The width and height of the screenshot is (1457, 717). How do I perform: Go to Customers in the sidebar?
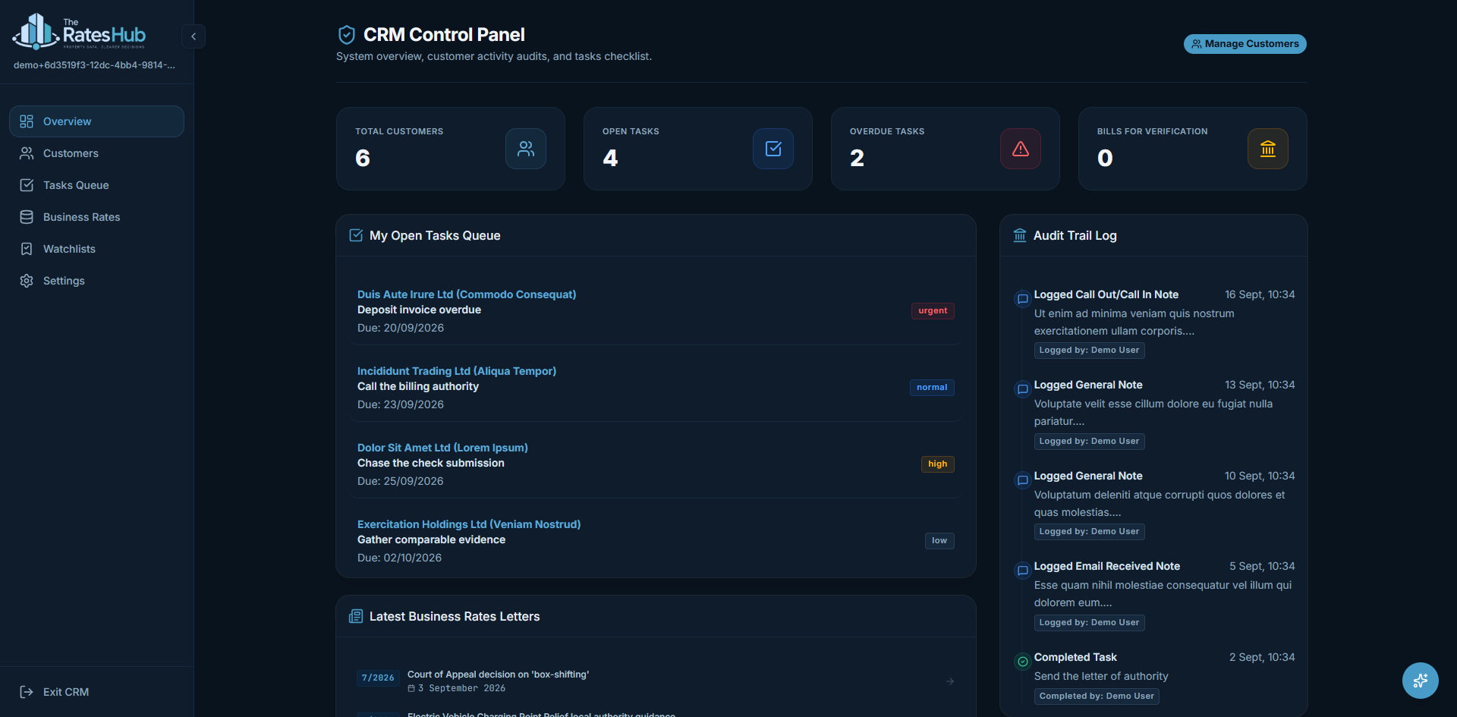click(96, 153)
